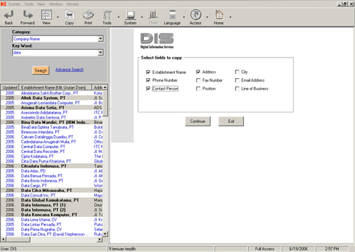Expand the View toolbar dropdown arrow
Image resolution: width=355 pixels, height=252 pixels.
(x=57, y=17)
